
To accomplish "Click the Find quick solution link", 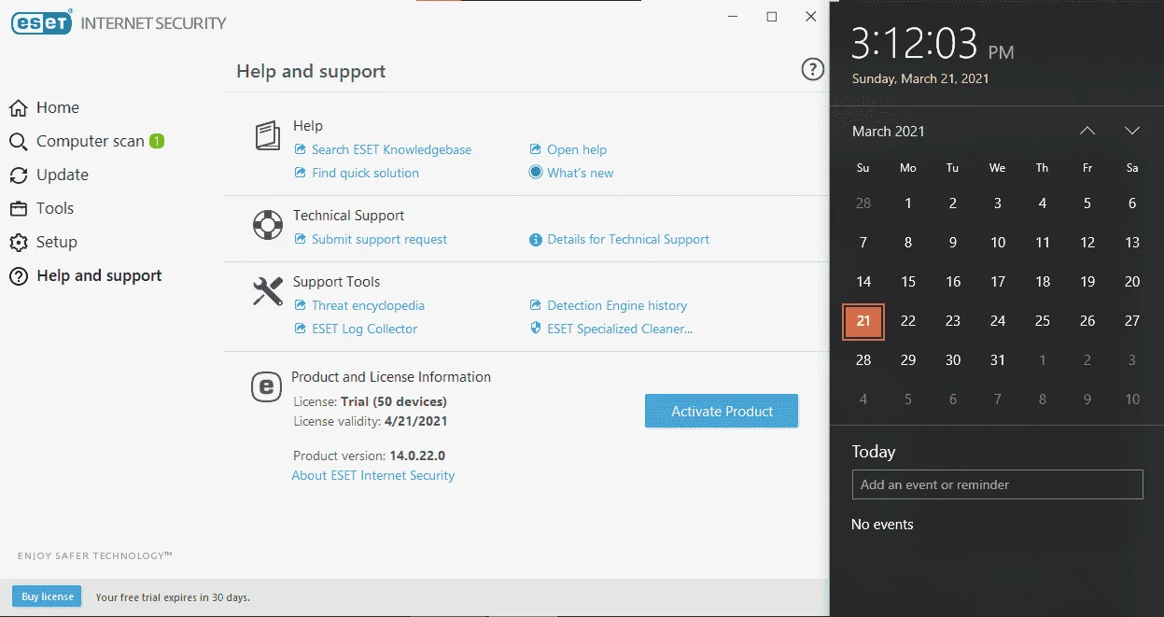I will pyautogui.click(x=365, y=173).
